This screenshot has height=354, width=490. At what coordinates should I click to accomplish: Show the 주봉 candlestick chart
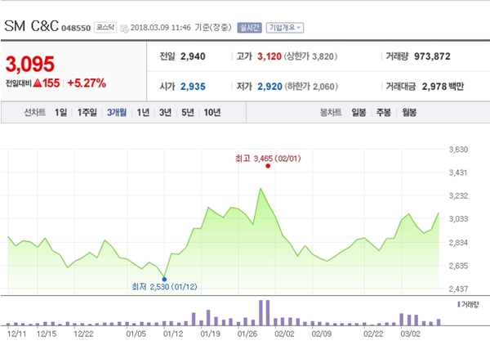(x=384, y=112)
